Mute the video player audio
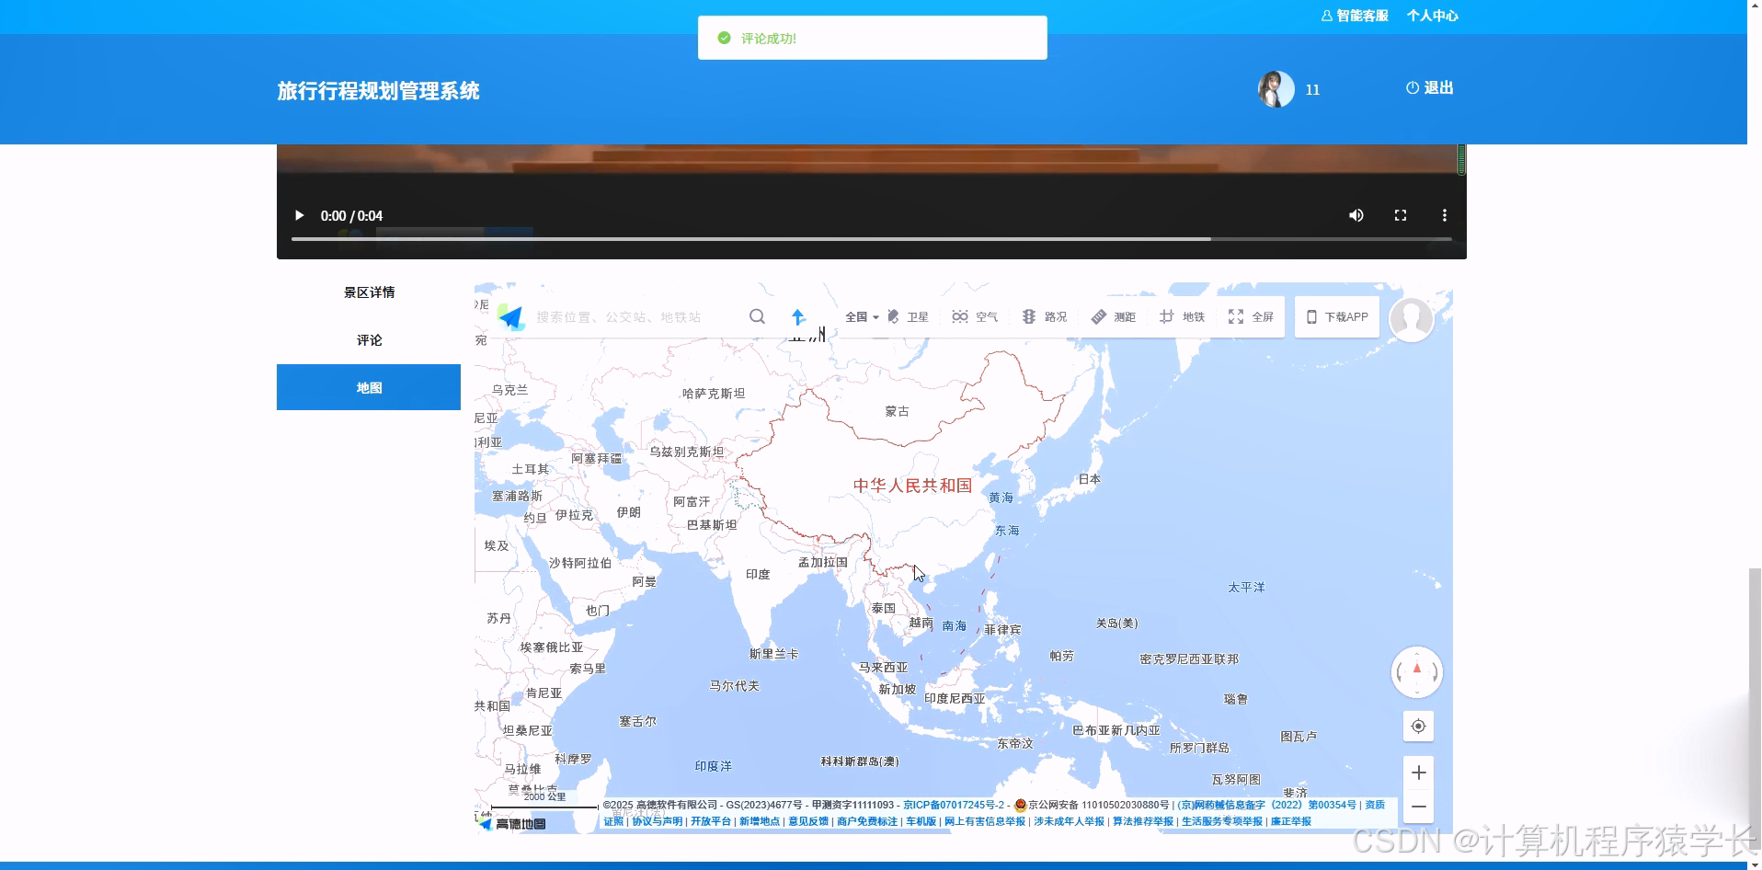Viewport: 1762px width, 870px height. click(1356, 215)
